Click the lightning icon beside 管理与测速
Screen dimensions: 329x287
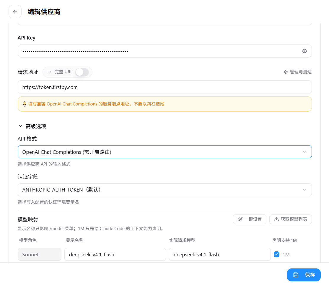pyautogui.click(x=286, y=72)
